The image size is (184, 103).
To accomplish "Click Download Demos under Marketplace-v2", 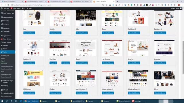I will pyautogui.click(x=108, y=93).
